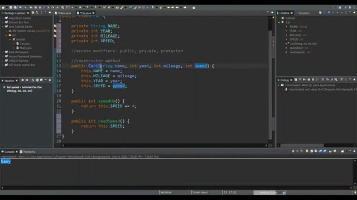Viewport: 357px width, 200px height.
Task: Click the editor horizontal scrollbar
Action: [165, 146]
